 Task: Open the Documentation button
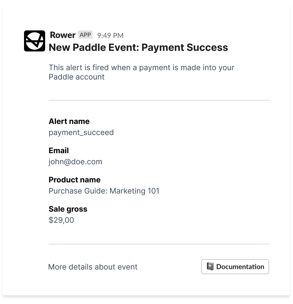[x=235, y=267]
